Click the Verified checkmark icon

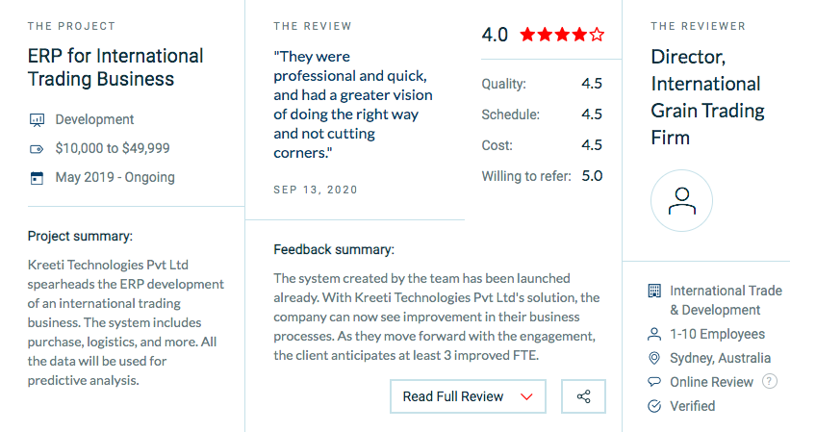pyautogui.click(x=654, y=406)
